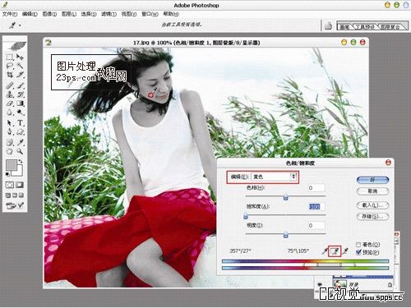
Task: Click the Hue slider handle
Action: coord(285,196)
